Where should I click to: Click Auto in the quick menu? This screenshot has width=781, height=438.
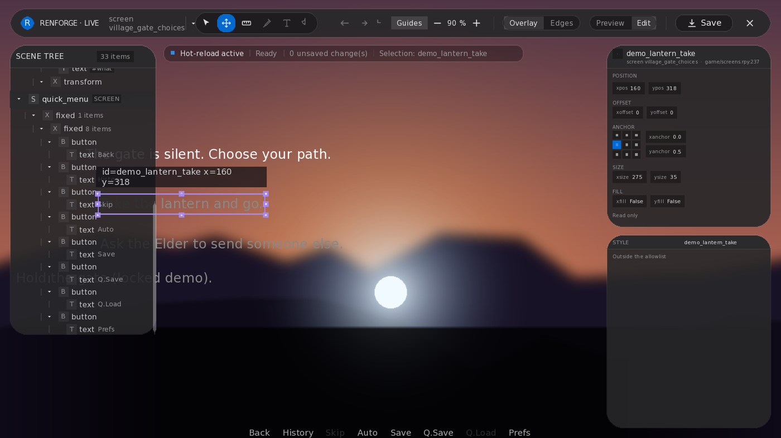tap(368, 432)
